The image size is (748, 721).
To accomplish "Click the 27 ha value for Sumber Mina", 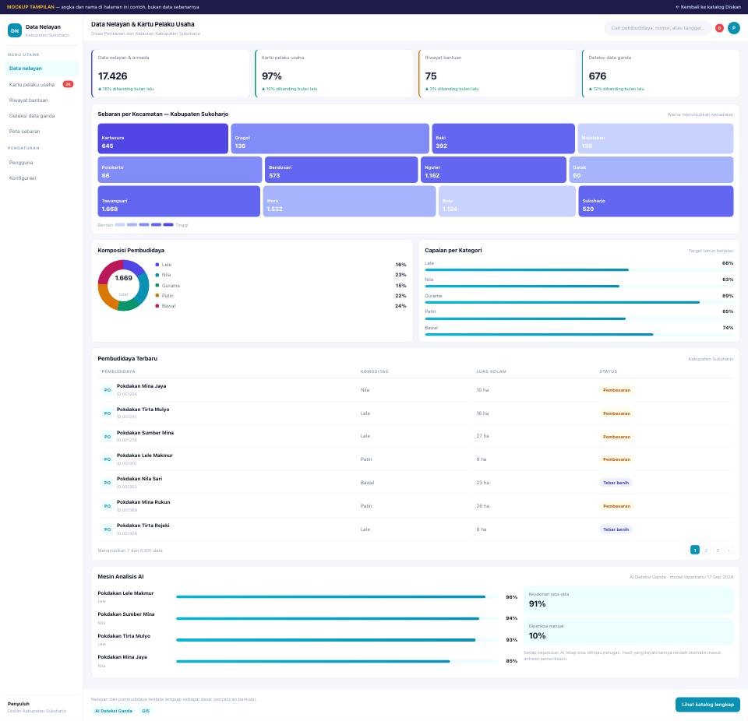I will 482,436.
